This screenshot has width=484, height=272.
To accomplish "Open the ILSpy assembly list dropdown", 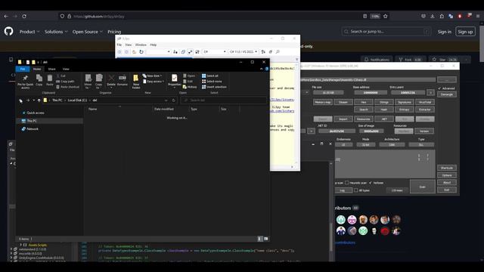I will [x=158, y=52].
